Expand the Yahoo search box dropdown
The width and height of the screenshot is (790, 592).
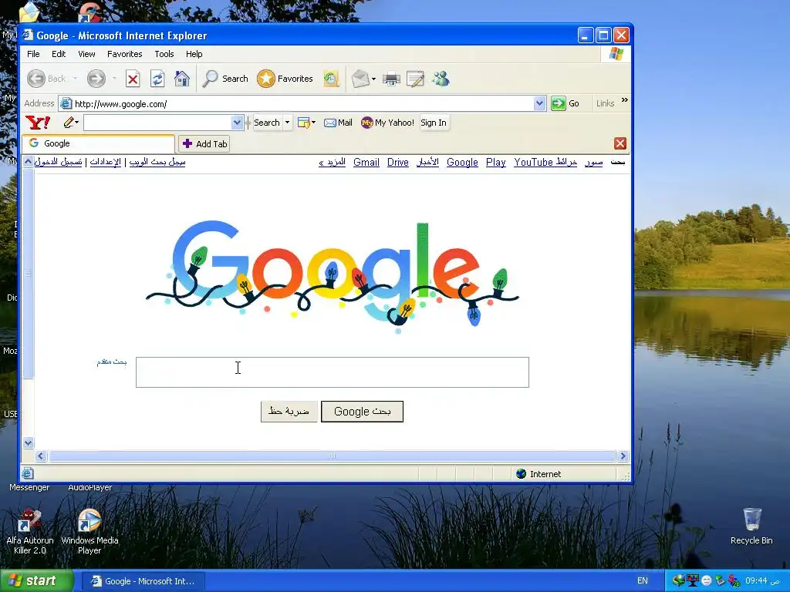237,123
